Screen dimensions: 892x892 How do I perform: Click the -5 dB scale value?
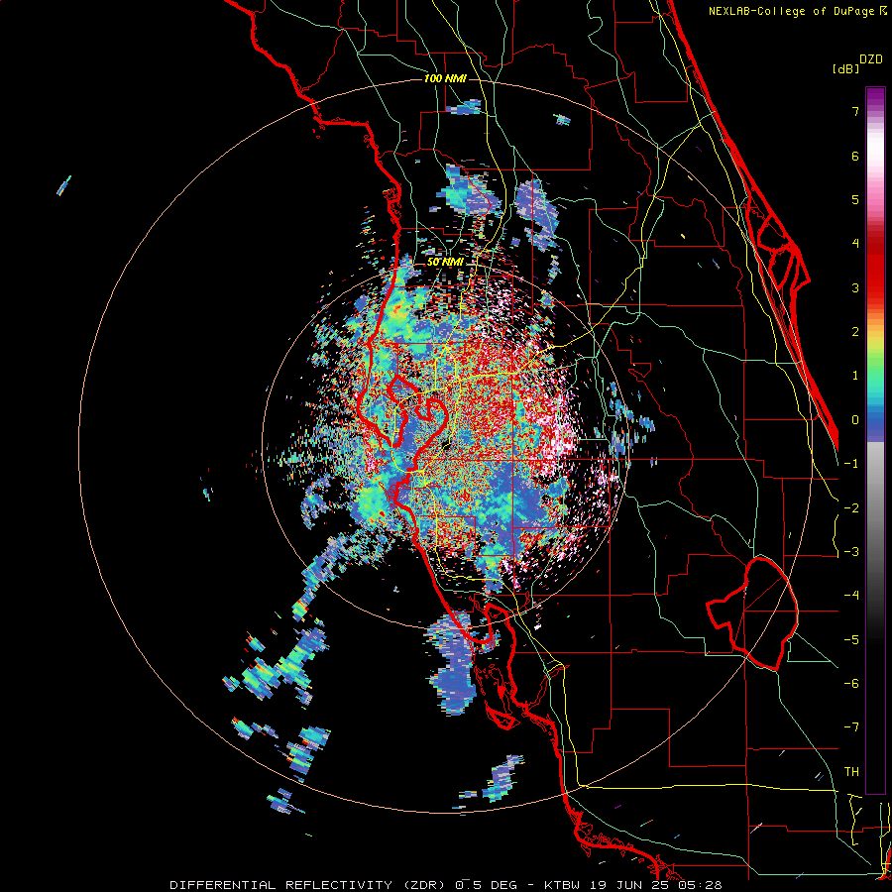851,640
